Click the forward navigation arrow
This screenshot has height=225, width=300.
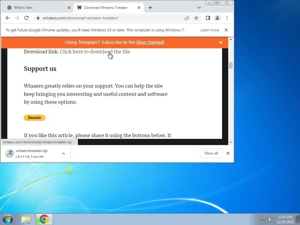[x=17, y=18]
